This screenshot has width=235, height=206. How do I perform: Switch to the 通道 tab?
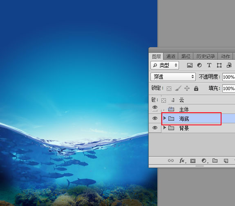point(170,57)
